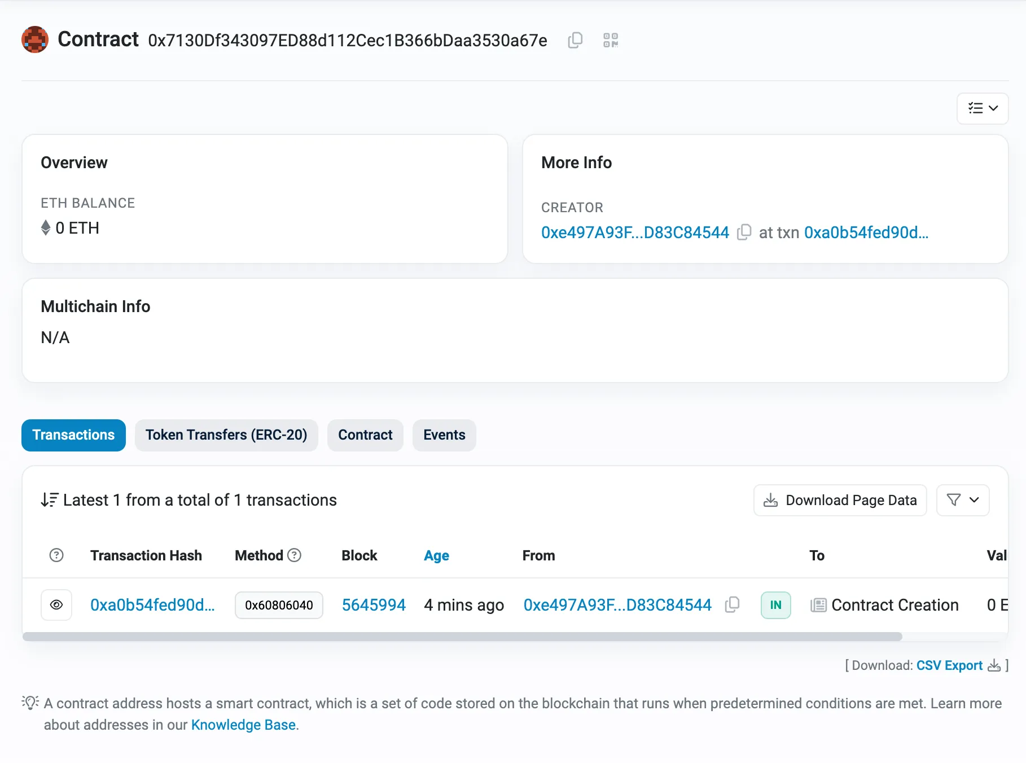This screenshot has width=1026, height=763.
Task: Open the list options dropdown at top right
Action: coord(983,108)
